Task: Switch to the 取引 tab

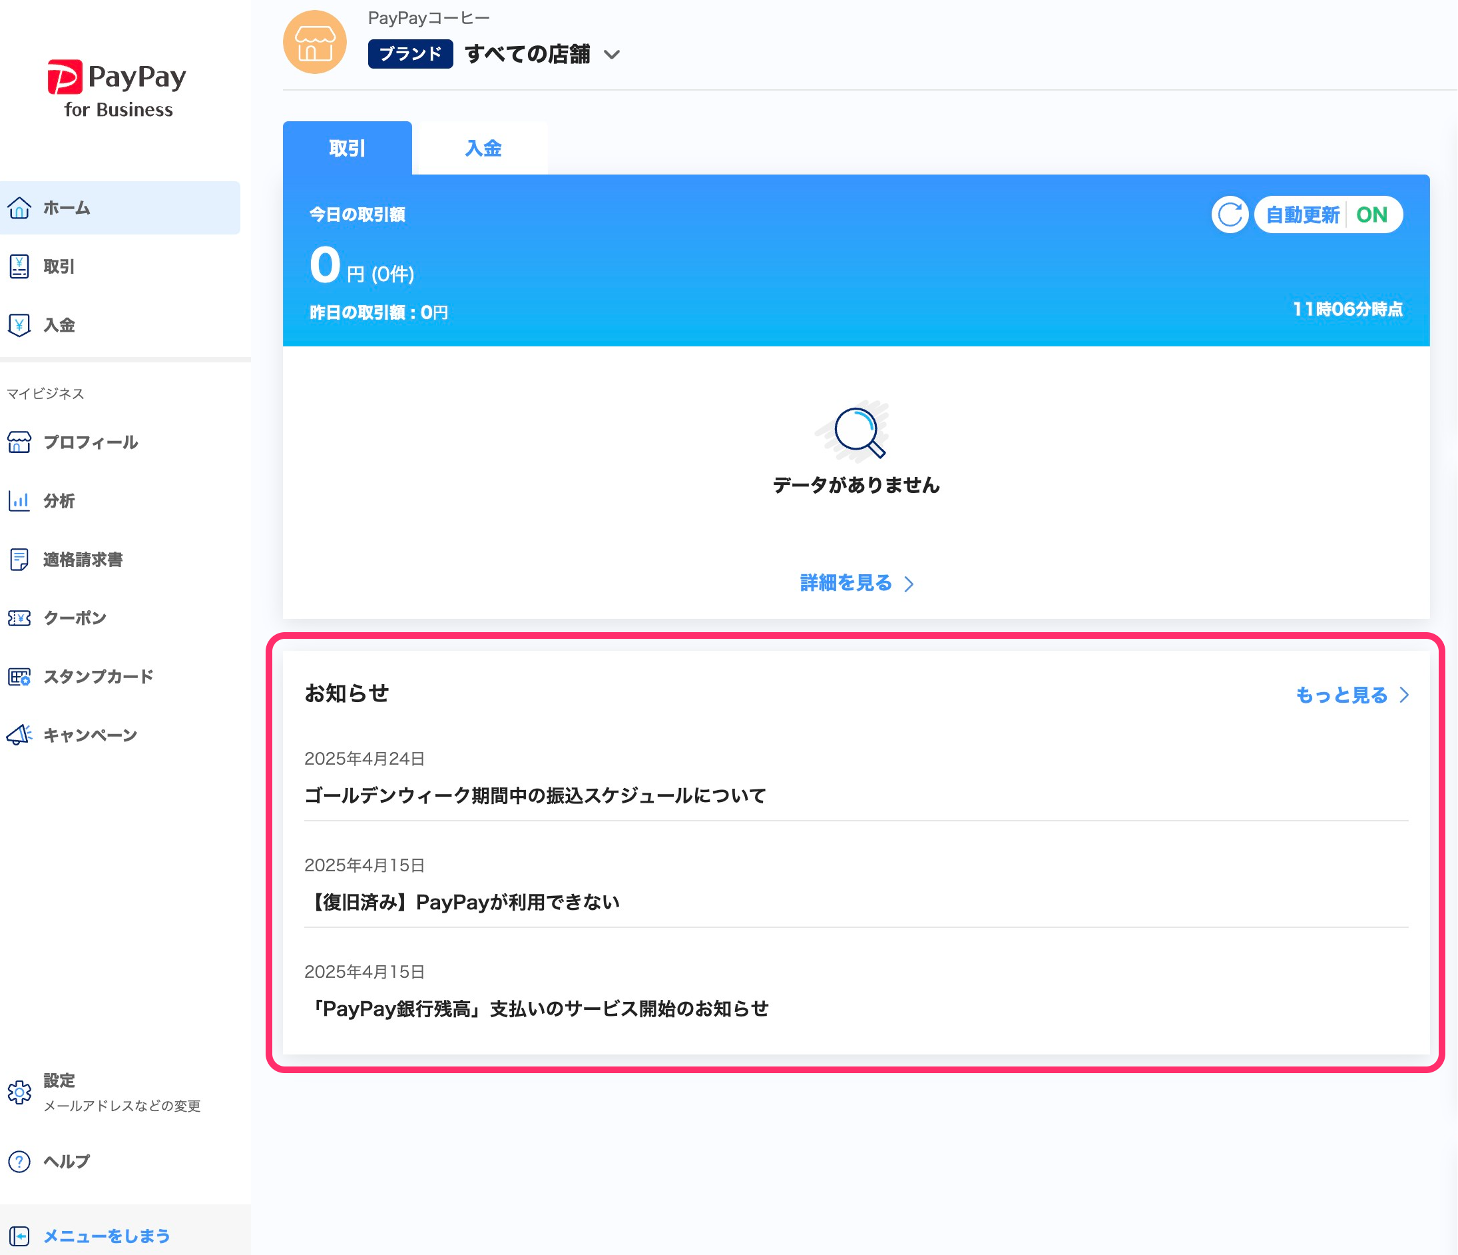Action: click(x=347, y=148)
